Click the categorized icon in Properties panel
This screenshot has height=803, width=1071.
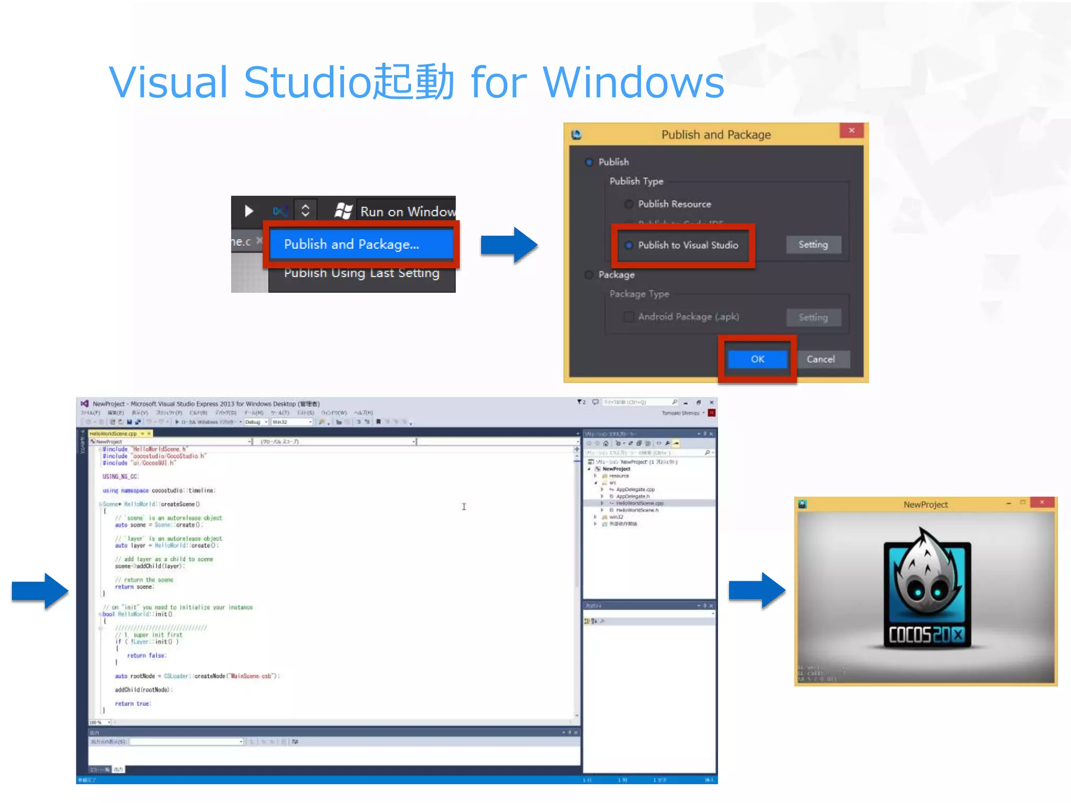coord(587,621)
